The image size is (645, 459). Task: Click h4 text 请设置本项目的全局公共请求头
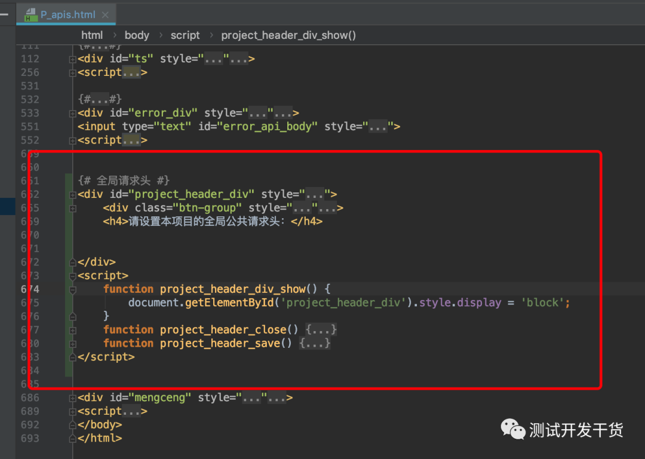tap(207, 221)
